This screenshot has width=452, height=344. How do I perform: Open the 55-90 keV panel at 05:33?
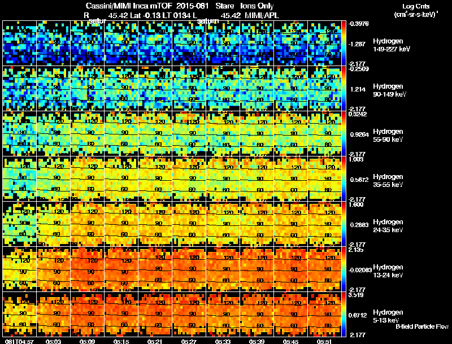pos(223,134)
